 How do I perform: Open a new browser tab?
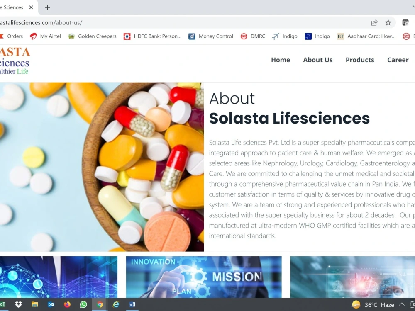coord(47,7)
